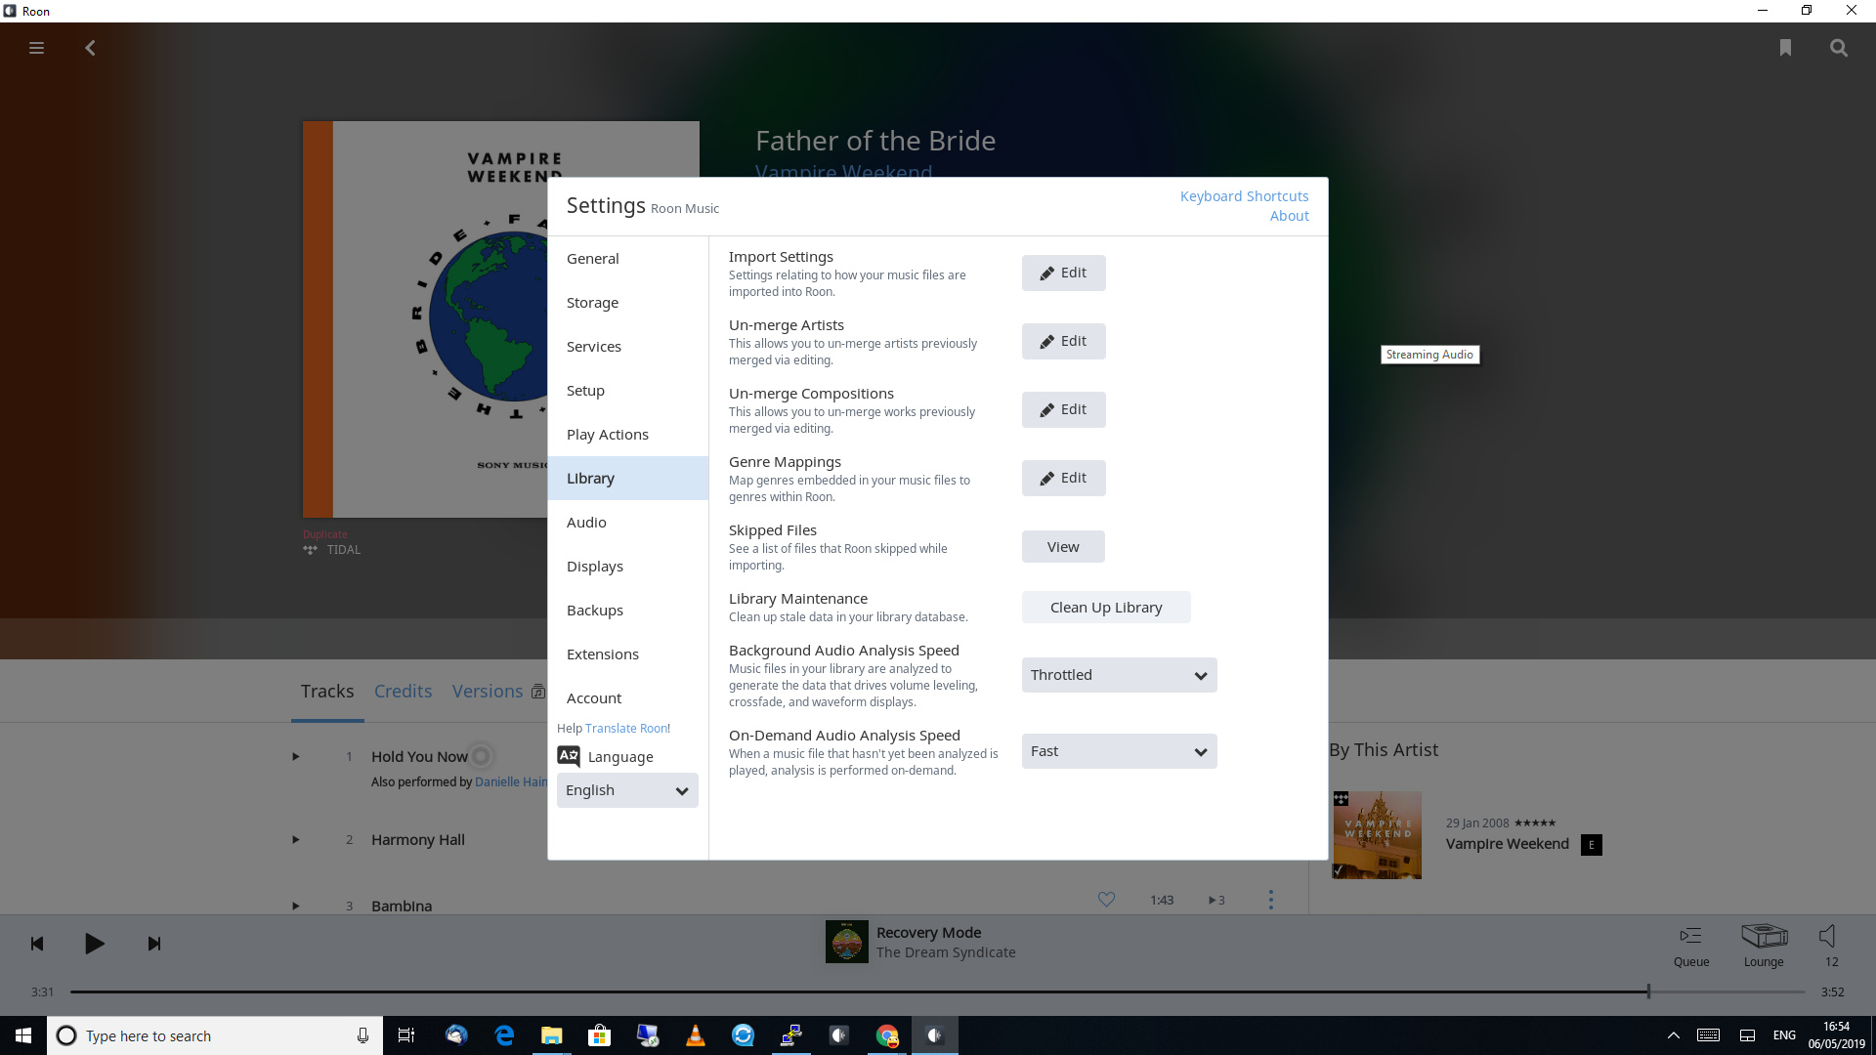Screen dimensions: 1876x1055
Task: Edit Un-merge Artists
Action: [1063, 341]
